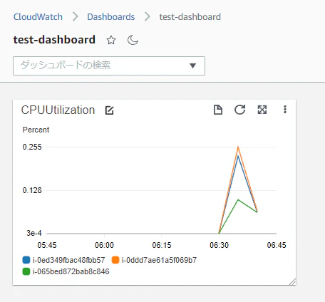The width and height of the screenshot is (325, 302).
Task: Click the test-dashboard page heading
Action: [54, 40]
